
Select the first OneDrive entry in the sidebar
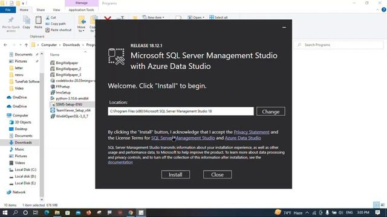coord(17,98)
